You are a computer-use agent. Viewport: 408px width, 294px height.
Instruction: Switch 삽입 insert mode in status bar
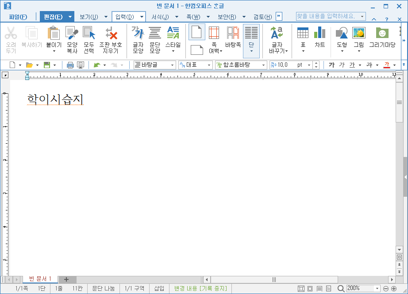pos(158,288)
